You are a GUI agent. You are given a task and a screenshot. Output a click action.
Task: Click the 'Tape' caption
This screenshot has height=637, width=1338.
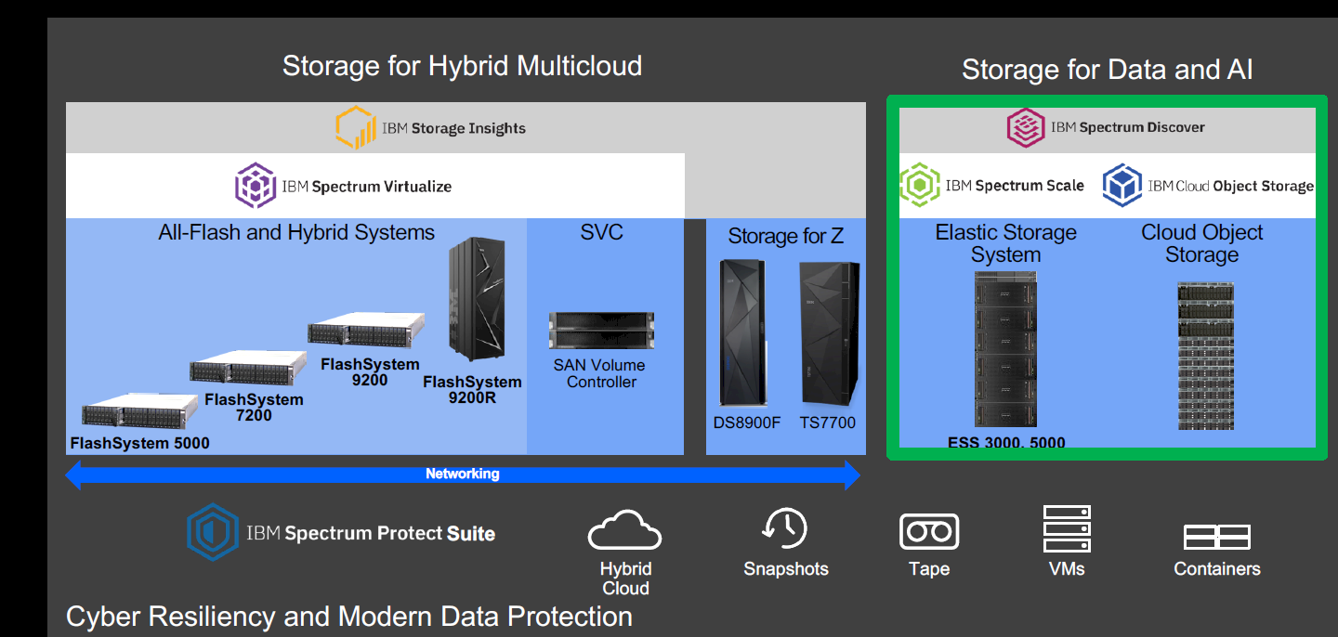[x=929, y=569]
